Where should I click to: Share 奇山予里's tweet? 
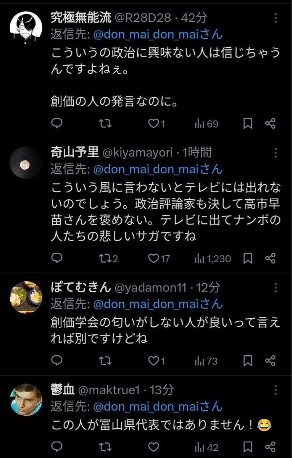pos(270,258)
